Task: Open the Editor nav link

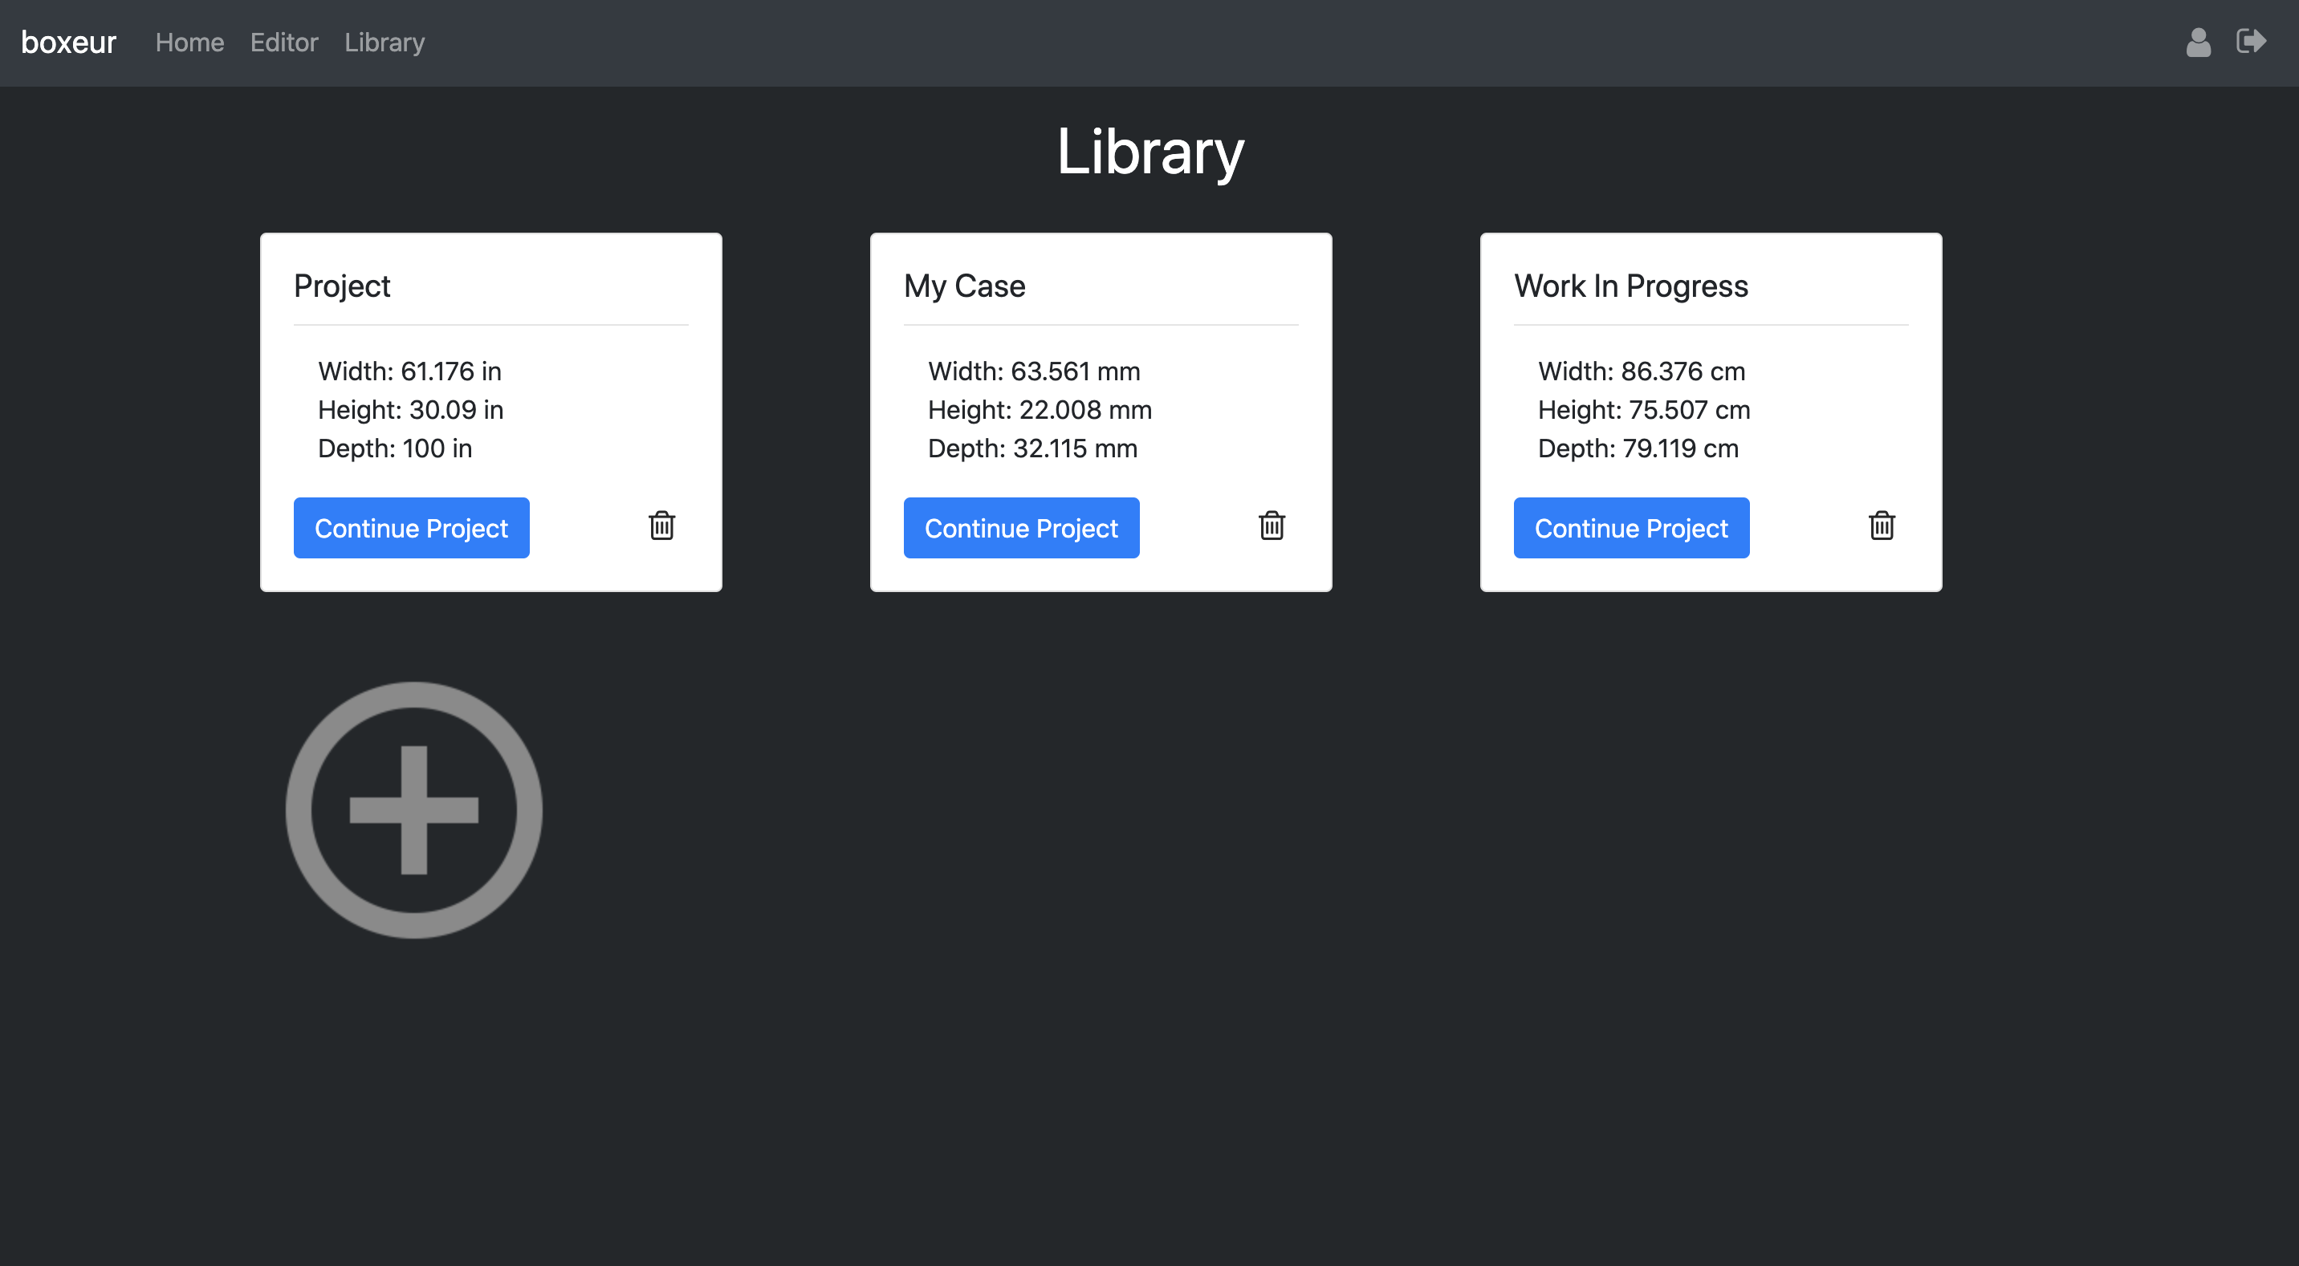Action: tap(284, 42)
